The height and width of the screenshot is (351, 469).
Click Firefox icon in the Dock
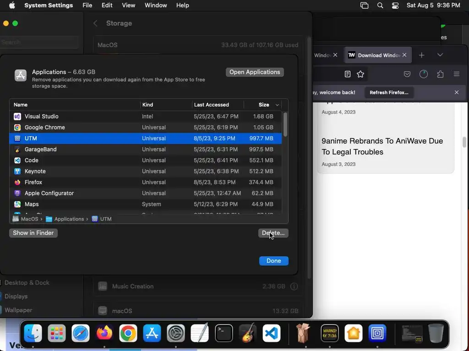[x=104, y=333]
